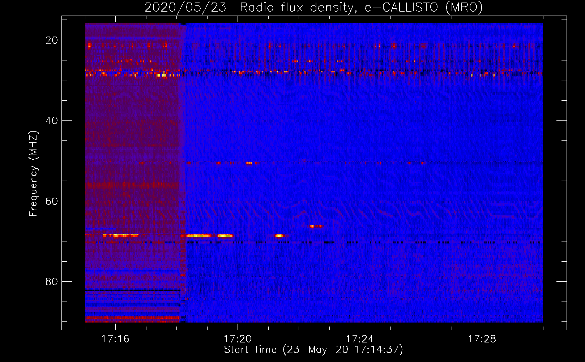Click the 40 MHz frequency tick label

pos(52,121)
